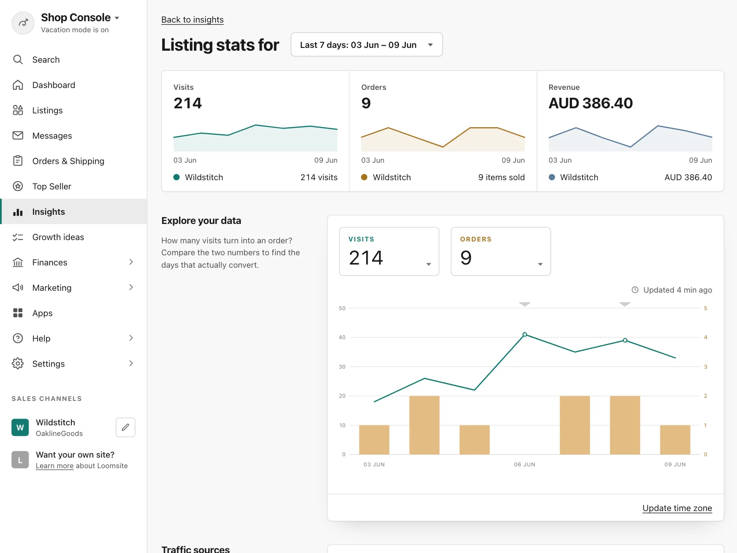
Task: Click the Apps four-squares icon
Action: [x=18, y=313]
